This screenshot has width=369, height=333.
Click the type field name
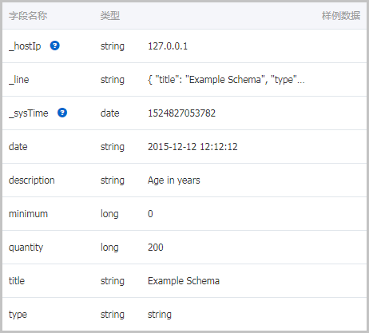tap(18, 315)
